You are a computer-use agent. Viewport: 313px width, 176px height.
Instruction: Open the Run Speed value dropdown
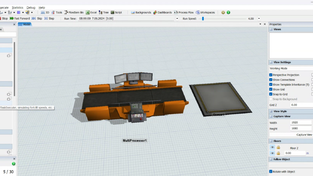point(259,19)
